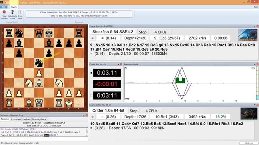Open the quick access toolbar dropdown

[5, 2]
